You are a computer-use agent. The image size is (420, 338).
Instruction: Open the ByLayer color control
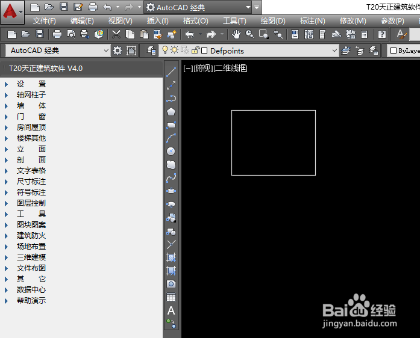point(404,51)
